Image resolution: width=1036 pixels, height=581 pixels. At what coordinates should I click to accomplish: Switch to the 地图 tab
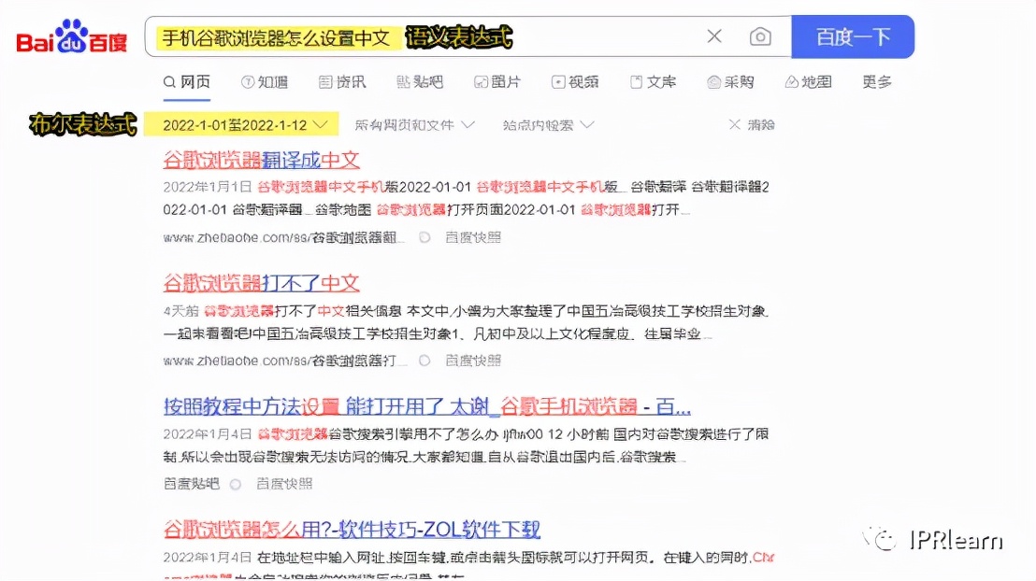click(x=808, y=82)
